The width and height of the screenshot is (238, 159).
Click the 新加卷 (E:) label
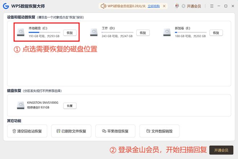coord(182,28)
